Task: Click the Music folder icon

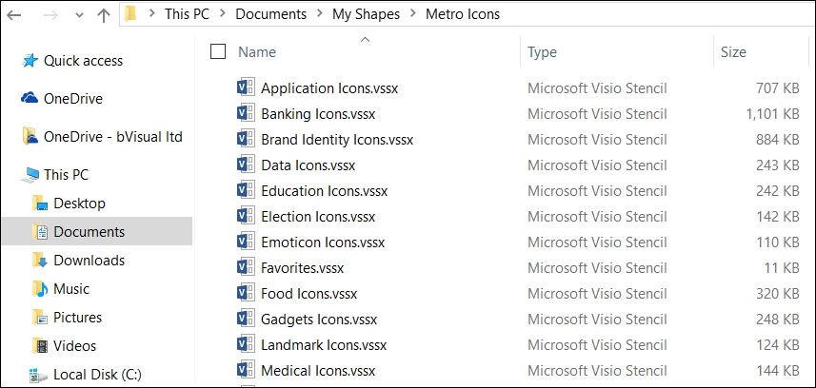Action: click(x=40, y=289)
